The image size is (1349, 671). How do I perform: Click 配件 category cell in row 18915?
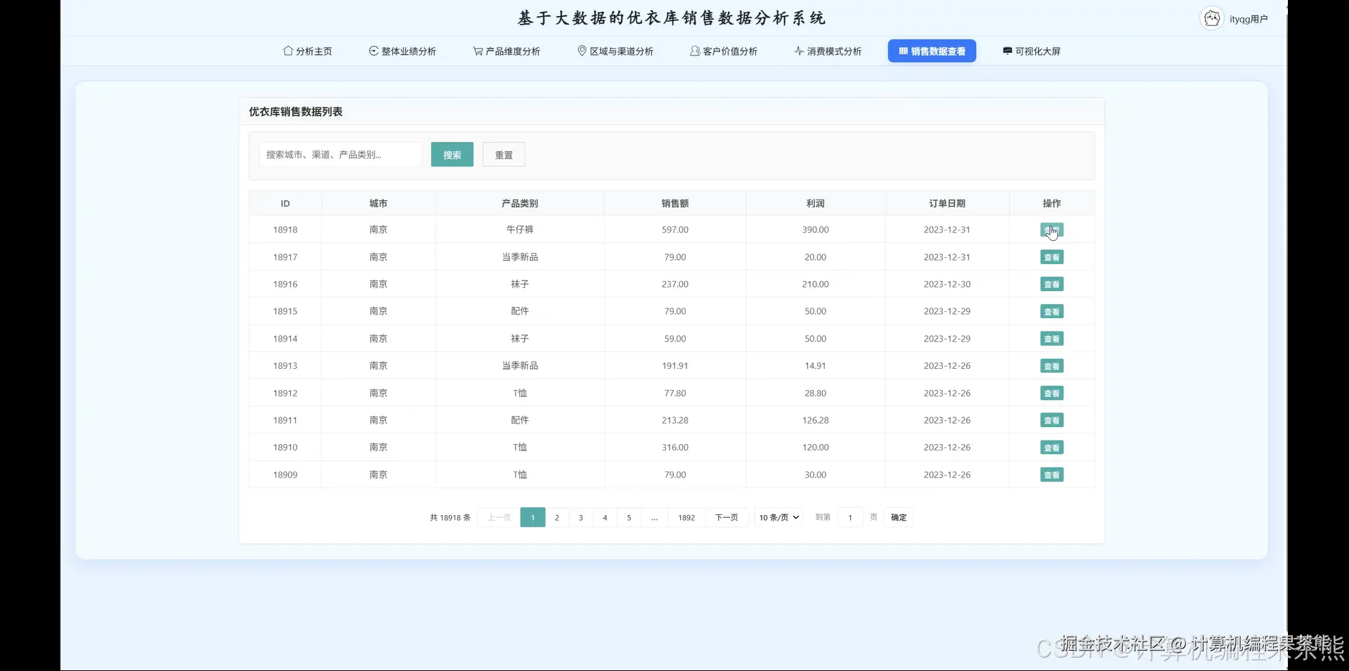tap(520, 311)
